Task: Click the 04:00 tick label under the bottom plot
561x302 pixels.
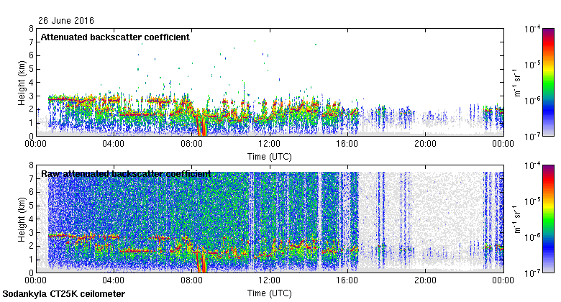Action: pyautogui.click(x=114, y=280)
